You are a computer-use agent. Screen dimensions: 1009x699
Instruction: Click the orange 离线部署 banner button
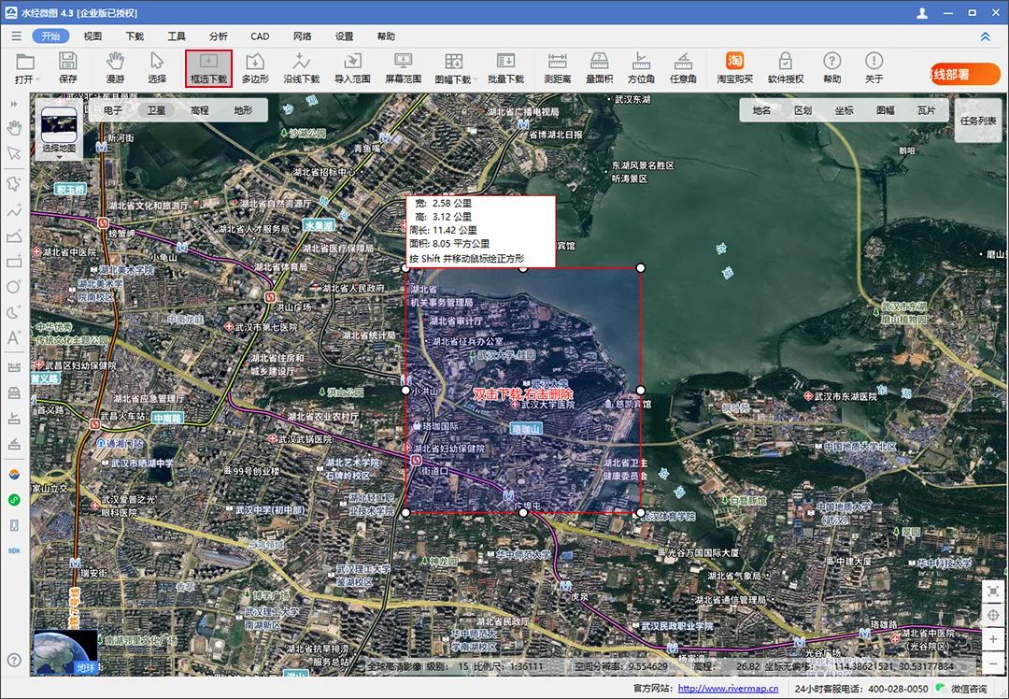pos(965,74)
